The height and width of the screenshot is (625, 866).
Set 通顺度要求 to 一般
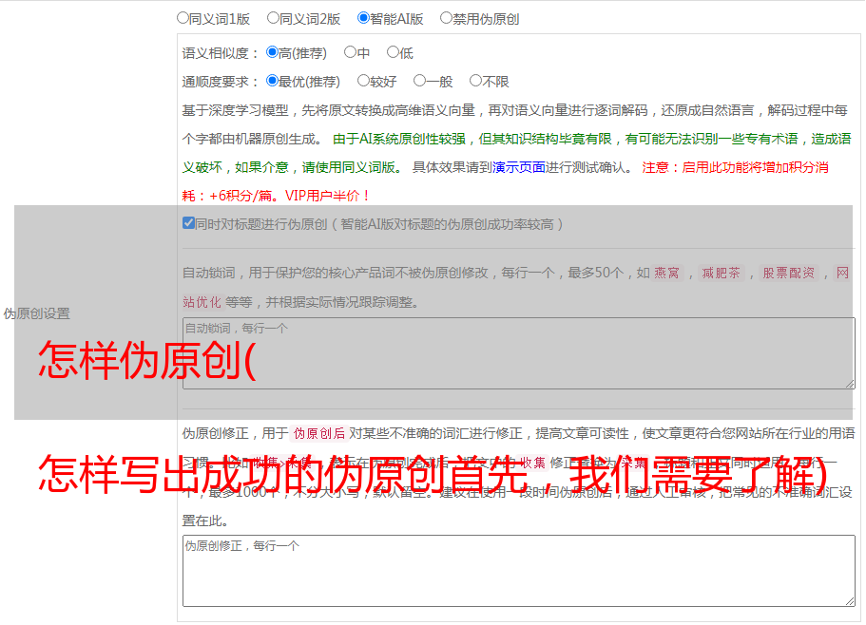(420, 81)
